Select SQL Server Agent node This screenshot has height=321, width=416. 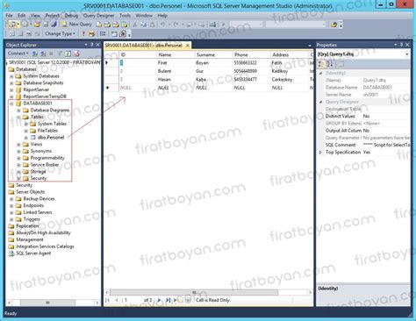(x=33, y=253)
